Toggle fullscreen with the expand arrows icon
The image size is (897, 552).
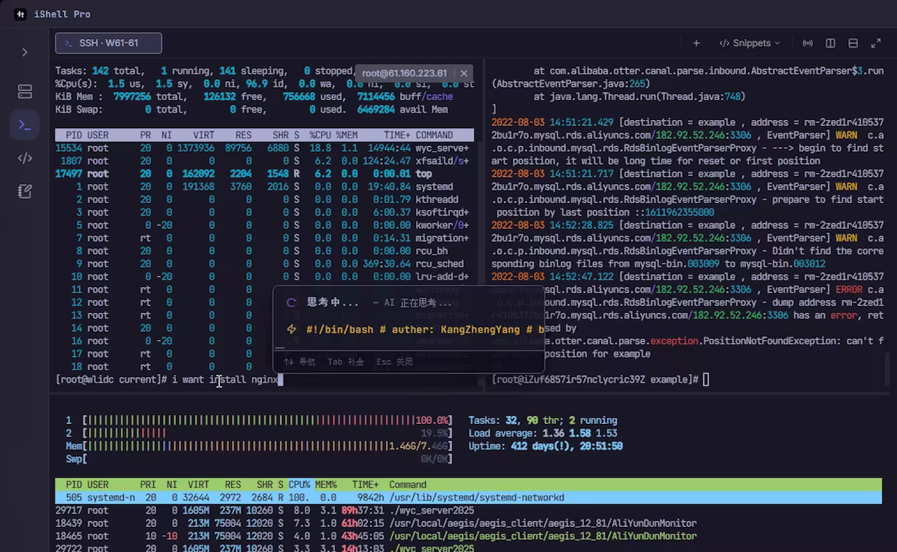point(876,43)
